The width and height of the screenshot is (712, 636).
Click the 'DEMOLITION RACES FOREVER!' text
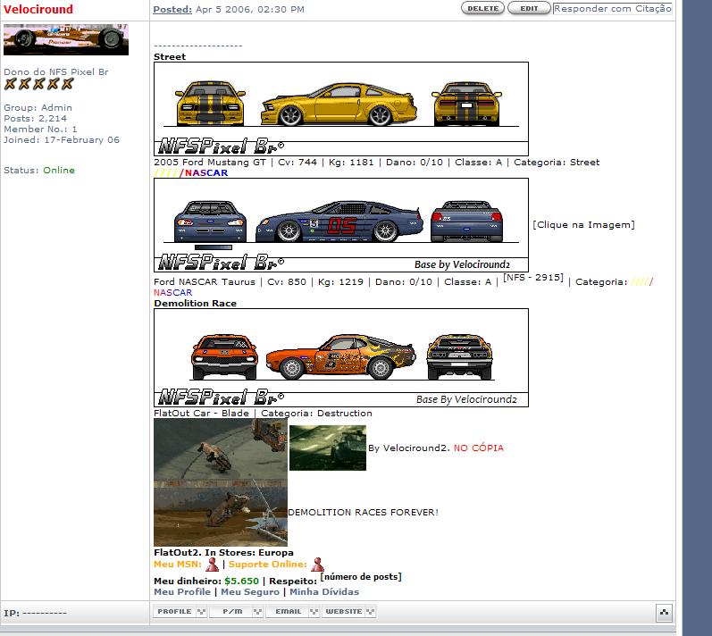[x=364, y=512]
